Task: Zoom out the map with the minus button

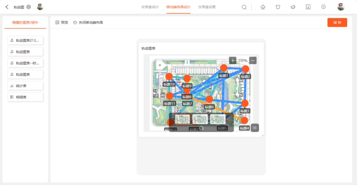Action: [x=253, y=61]
